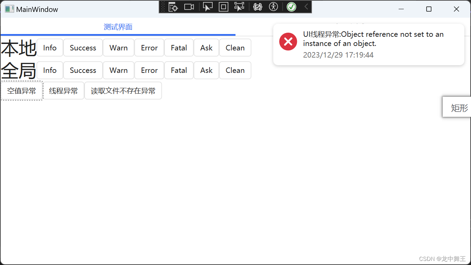Screen dimensions: 471x265
Task: Click Info button in 全局 row
Action: (50, 70)
